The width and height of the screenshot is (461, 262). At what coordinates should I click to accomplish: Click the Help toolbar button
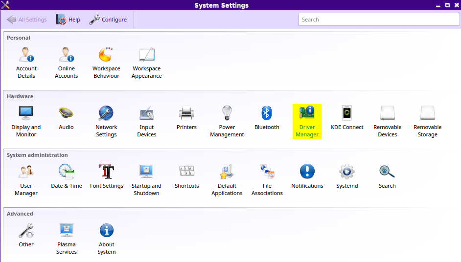[x=68, y=20]
